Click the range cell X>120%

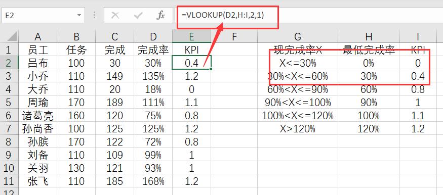click(x=298, y=128)
